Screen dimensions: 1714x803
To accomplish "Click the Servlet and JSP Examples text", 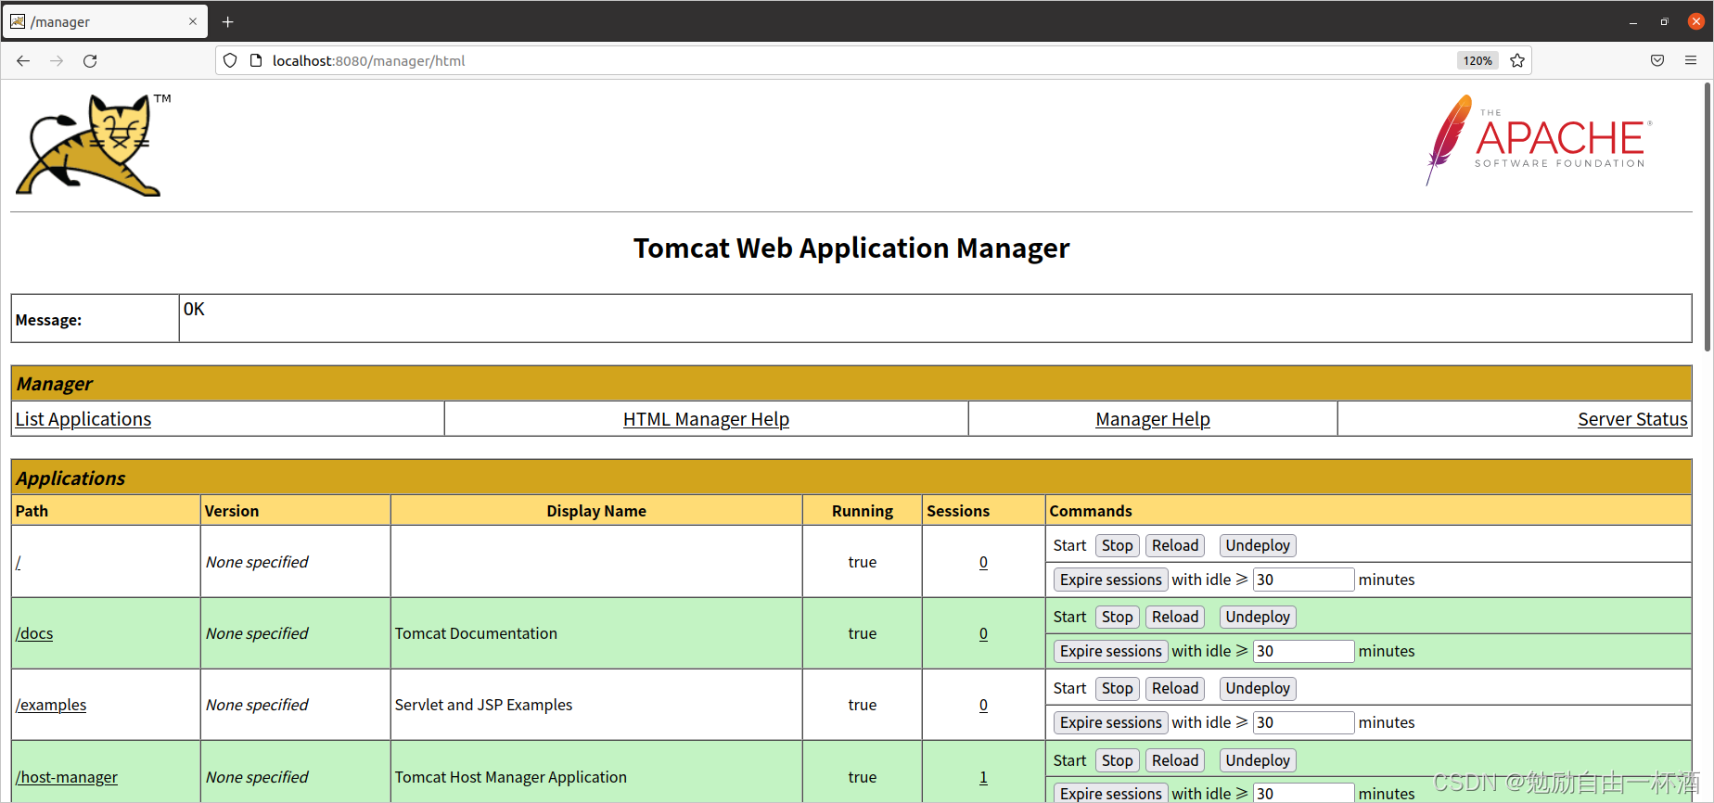I will tap(483, 705).
